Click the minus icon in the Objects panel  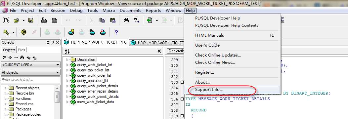coord(16,58)
